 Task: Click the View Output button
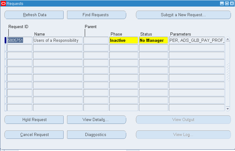tap(183, 119)
